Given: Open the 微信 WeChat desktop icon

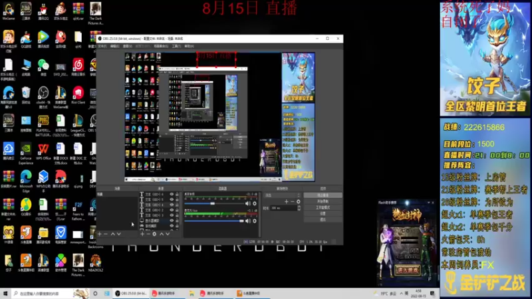Looking at the screenshot, I should coord(43,67).
